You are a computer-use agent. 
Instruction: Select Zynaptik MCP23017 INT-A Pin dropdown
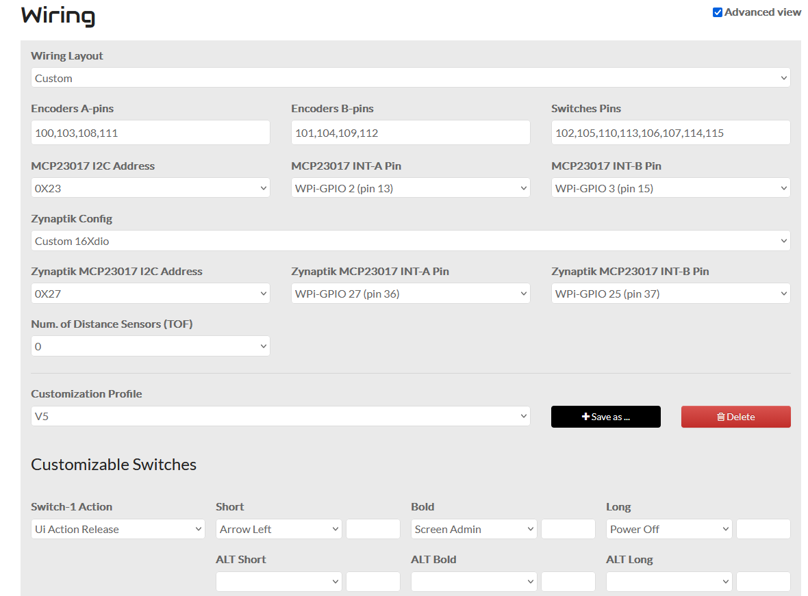pos(410,294)
